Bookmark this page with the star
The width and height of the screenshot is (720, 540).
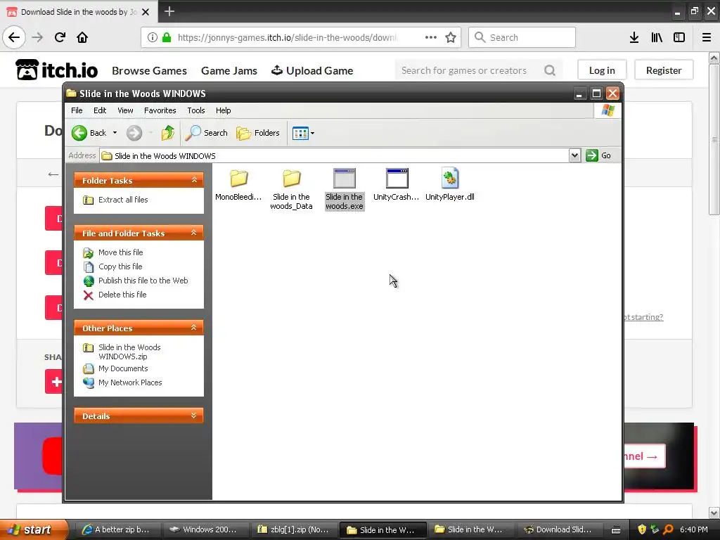(451, 37)
